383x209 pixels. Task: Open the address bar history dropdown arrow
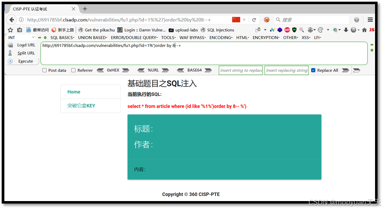click(x=244, y=20)
